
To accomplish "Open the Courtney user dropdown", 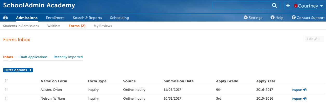I will point(310,6).
